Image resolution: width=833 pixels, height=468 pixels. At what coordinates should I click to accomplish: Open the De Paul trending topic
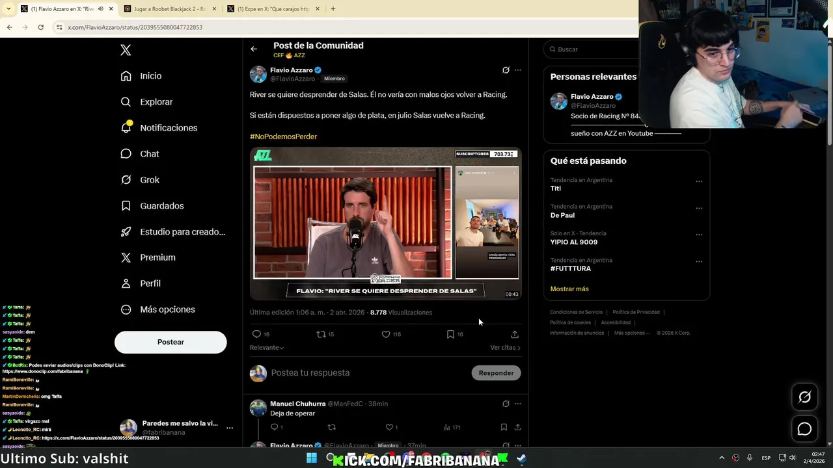coord(562,215)
